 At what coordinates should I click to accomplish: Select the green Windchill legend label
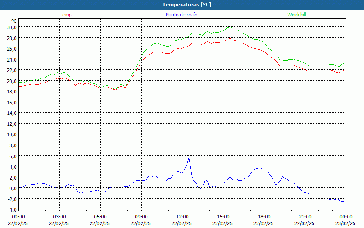(x=297, y=15)
